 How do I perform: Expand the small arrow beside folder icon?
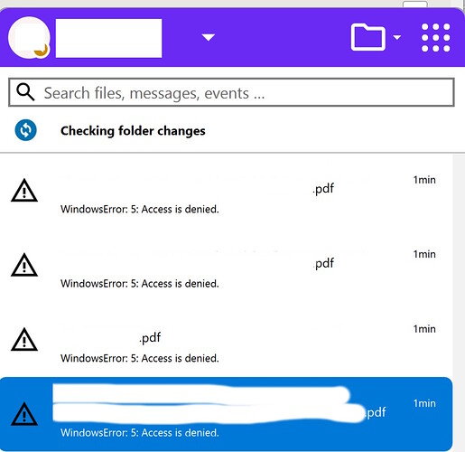pos(397,37)
